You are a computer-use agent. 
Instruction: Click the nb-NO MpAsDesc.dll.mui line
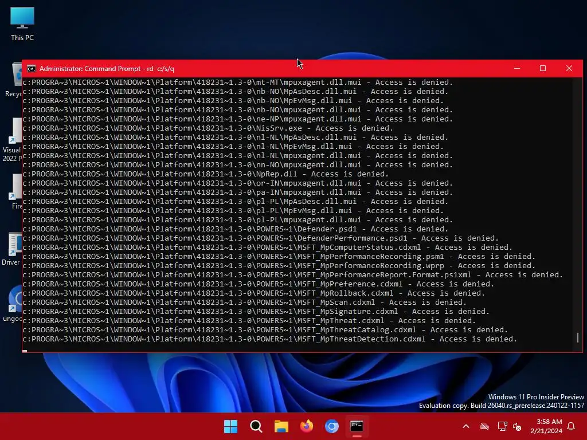pyautogui.click(x=236, y=91)
